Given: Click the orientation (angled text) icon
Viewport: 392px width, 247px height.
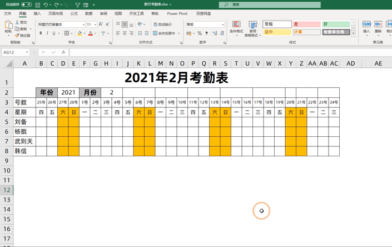Looking at the screenshot, I should 140,24.
